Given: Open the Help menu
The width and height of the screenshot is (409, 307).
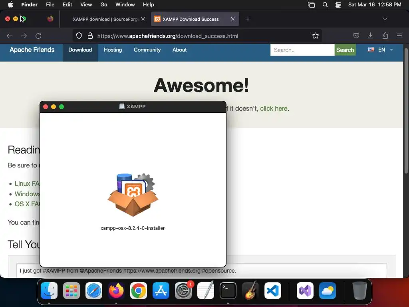Looking at the screenshot, I should click(x=149, y=5).
